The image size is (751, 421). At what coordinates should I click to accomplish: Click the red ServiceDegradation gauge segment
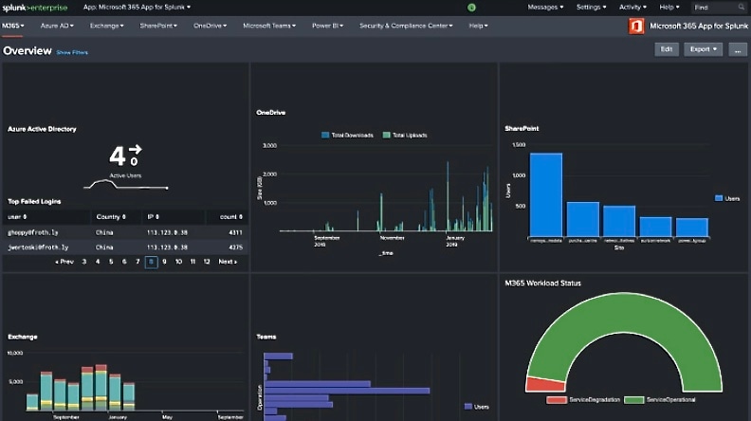pyautogui.click(x=543, y=384)
